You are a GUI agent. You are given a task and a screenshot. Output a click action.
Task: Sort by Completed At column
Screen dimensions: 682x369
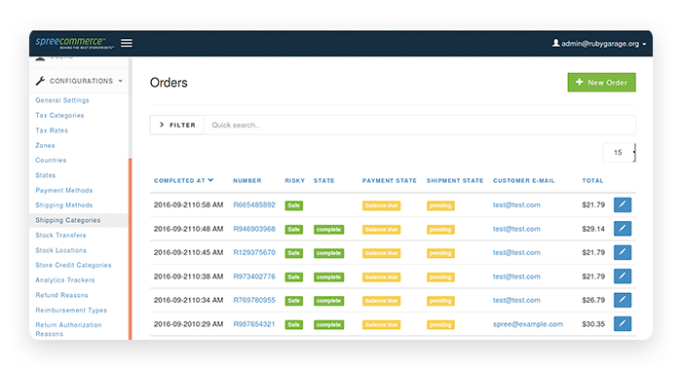183,180
